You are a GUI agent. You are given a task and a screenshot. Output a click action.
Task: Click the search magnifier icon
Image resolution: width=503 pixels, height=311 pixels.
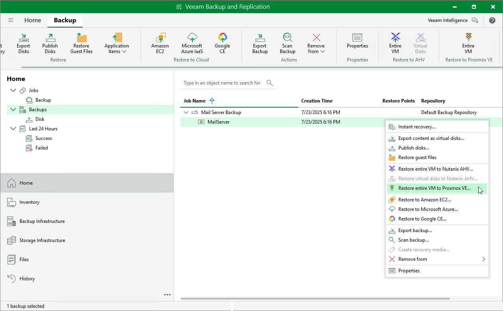[270, 83]
